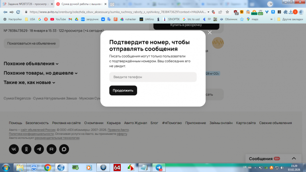Open сайт объявлений России link
The image size is (306, 172).
point(38,130)
